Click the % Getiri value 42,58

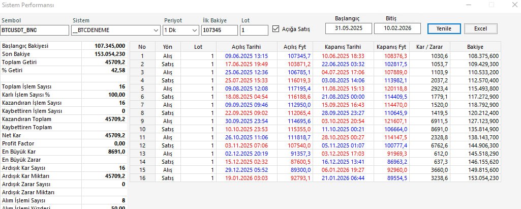click(118, 70)
